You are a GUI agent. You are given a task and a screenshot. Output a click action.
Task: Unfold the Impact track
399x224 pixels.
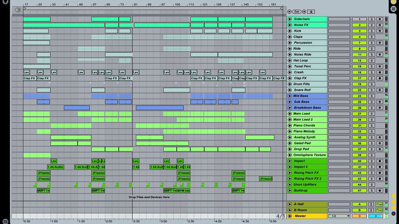[x=290, y=161]
